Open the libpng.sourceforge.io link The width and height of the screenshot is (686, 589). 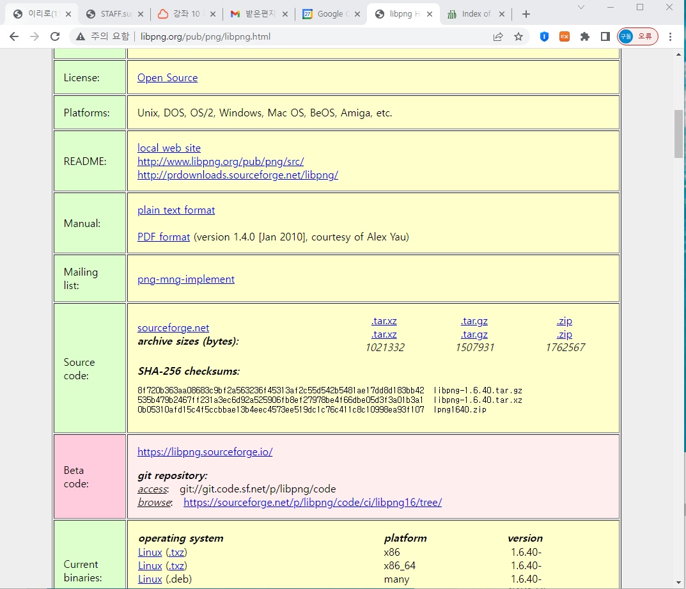pos(205,452)
